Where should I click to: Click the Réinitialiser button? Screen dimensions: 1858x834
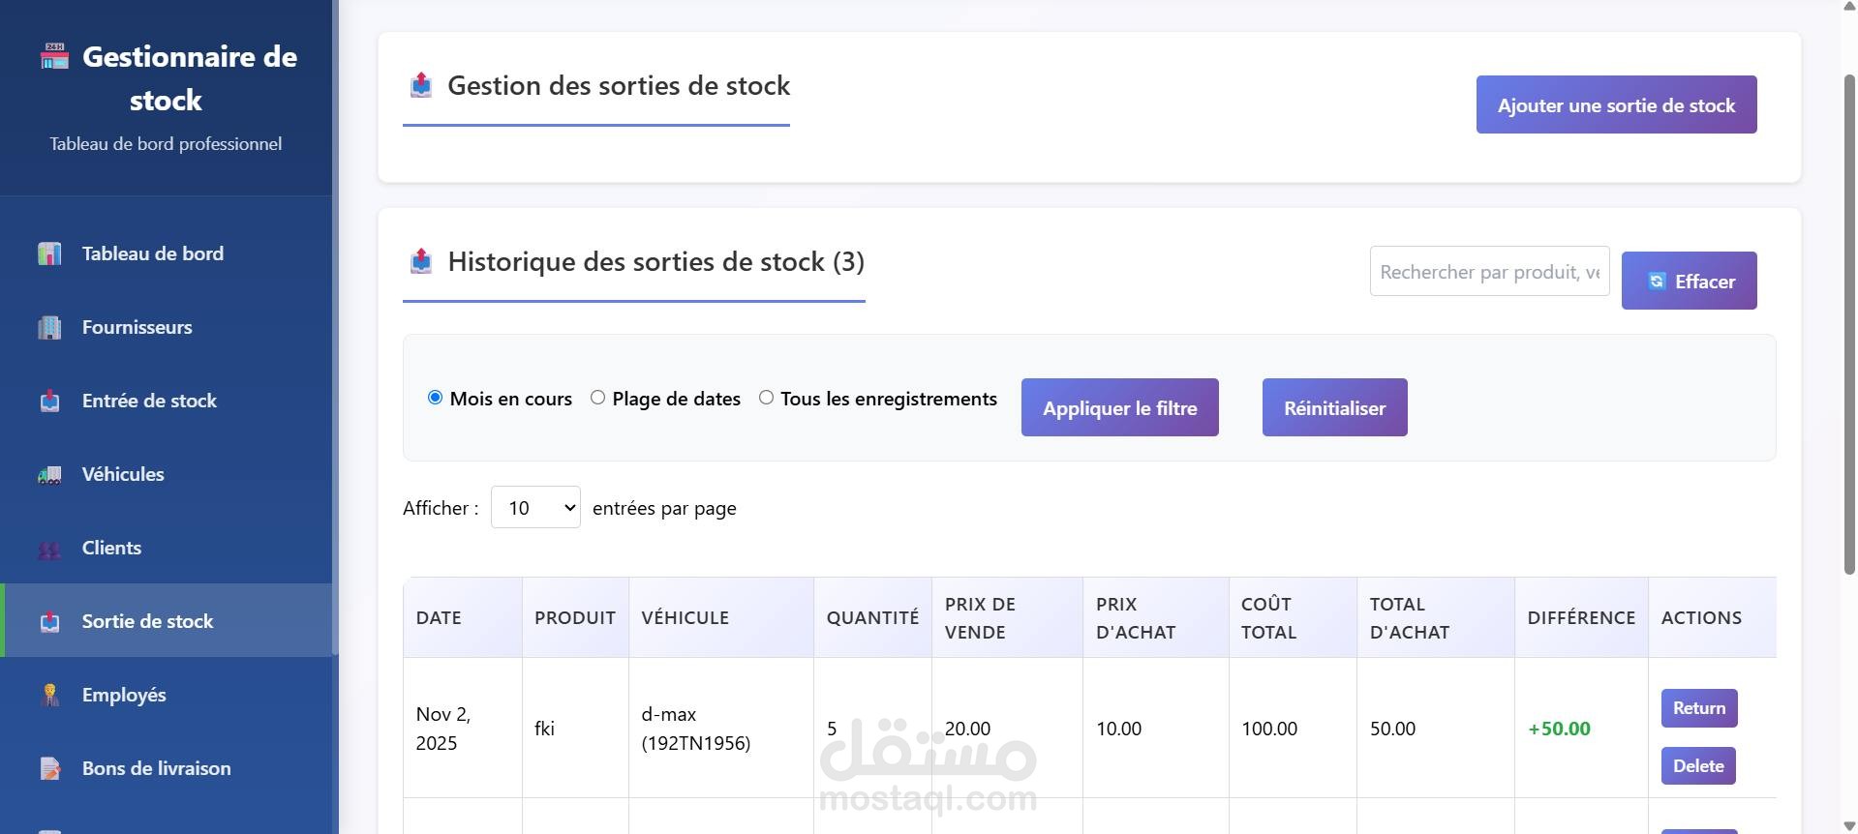1334,407
